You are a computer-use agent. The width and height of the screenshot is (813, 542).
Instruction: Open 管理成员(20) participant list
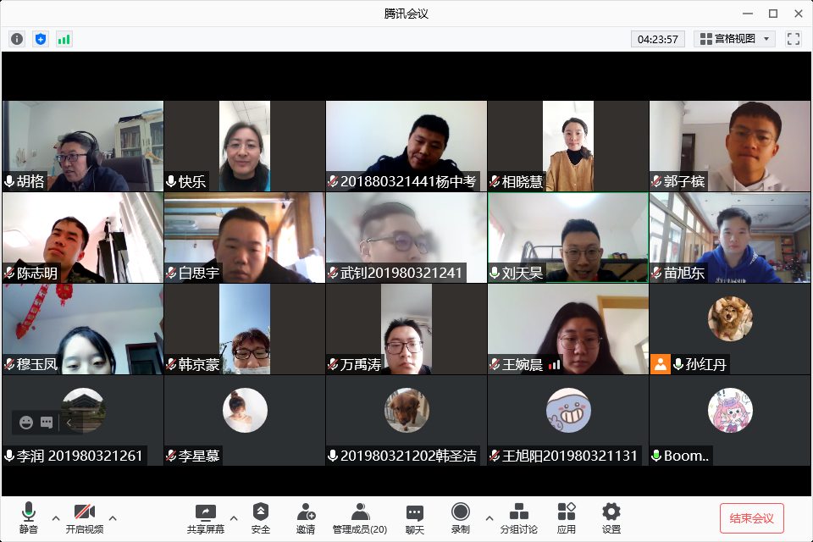(x=360, y=517)
